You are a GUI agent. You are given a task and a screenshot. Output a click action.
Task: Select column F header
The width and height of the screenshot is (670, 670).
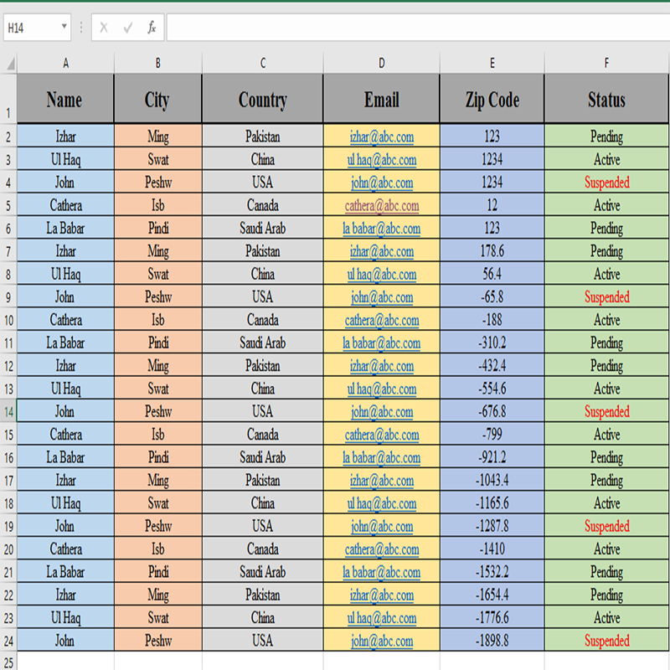[x=606, y=63]
